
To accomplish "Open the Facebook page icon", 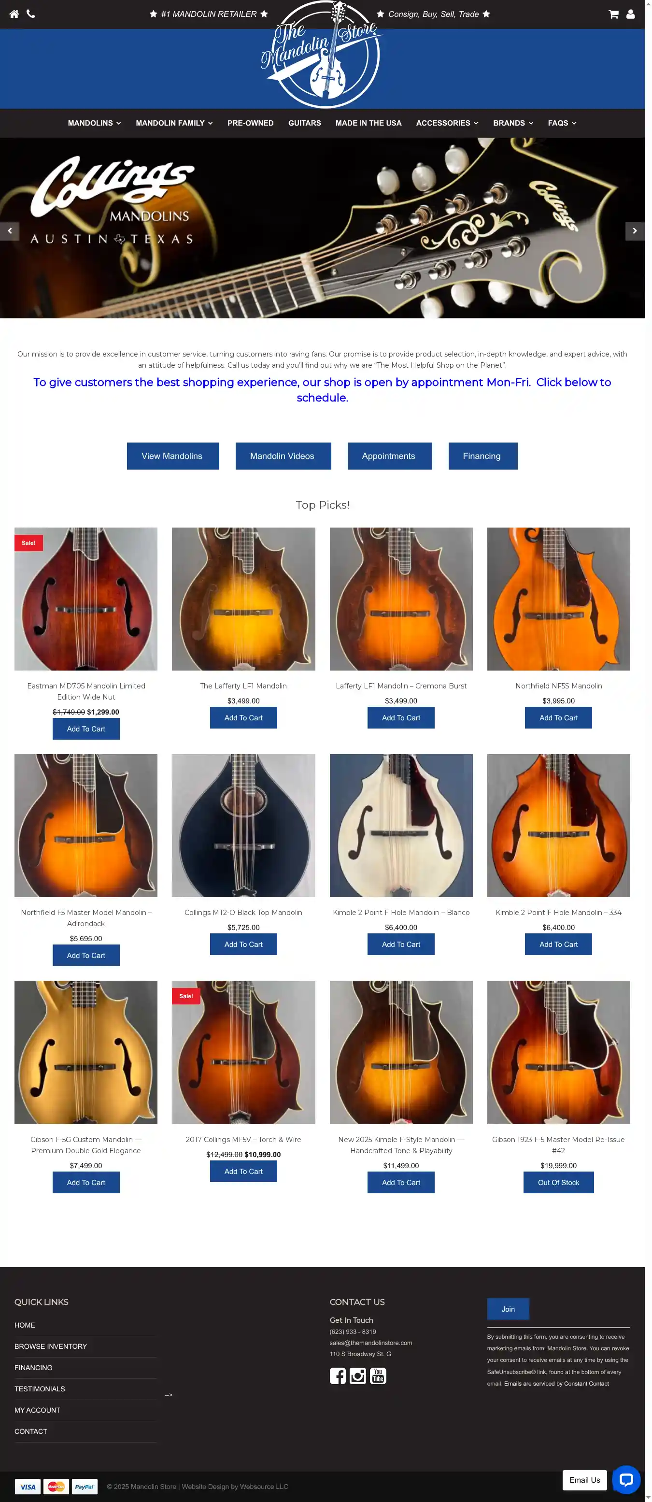I will tap(338, 1375).
